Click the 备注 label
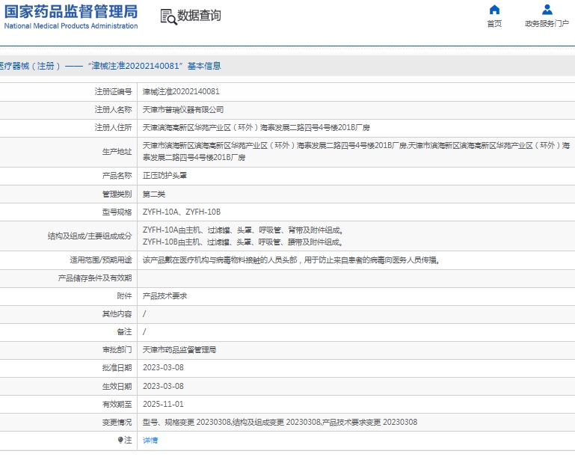575x457 pixels. point(124,332)
